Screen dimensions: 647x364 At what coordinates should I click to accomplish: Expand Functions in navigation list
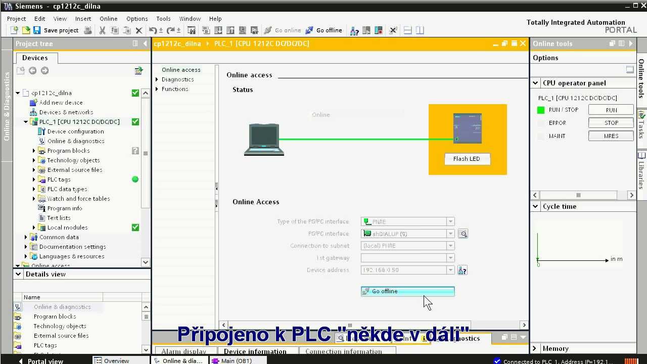click(x=157, y=89)
